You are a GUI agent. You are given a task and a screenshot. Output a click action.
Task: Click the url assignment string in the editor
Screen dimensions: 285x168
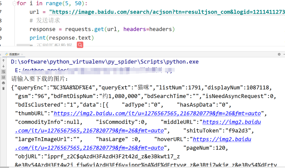[167, 12]
